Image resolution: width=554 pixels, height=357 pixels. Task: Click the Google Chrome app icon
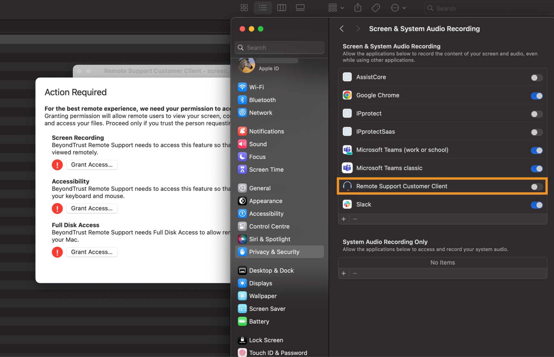click(x=347, y=95)
